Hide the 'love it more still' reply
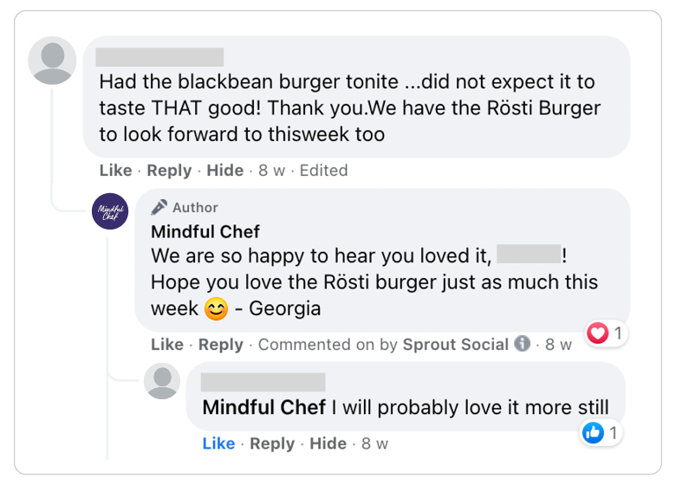The height and width of the screenshot is (485, 676). pyautogui.click(x=328, y=443)
